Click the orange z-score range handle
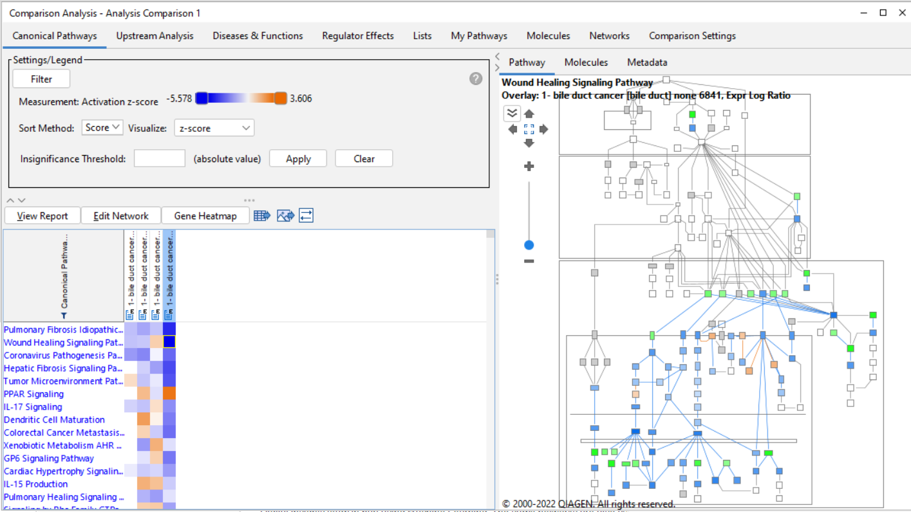Screen dimensions: 911x512 (280, 98)
